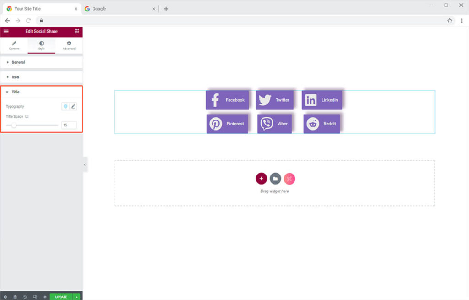This screenshot has width=469, height=300.
Task: Open the widgets grid icon in the panel header
Action: (76, 31)
